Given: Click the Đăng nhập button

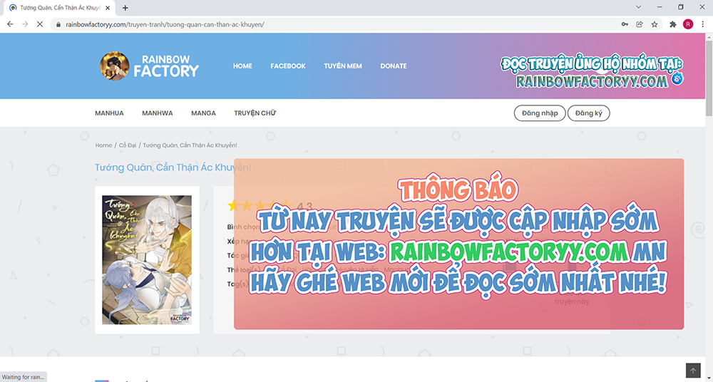Looking at the screenshot, I should click(540, 113).
